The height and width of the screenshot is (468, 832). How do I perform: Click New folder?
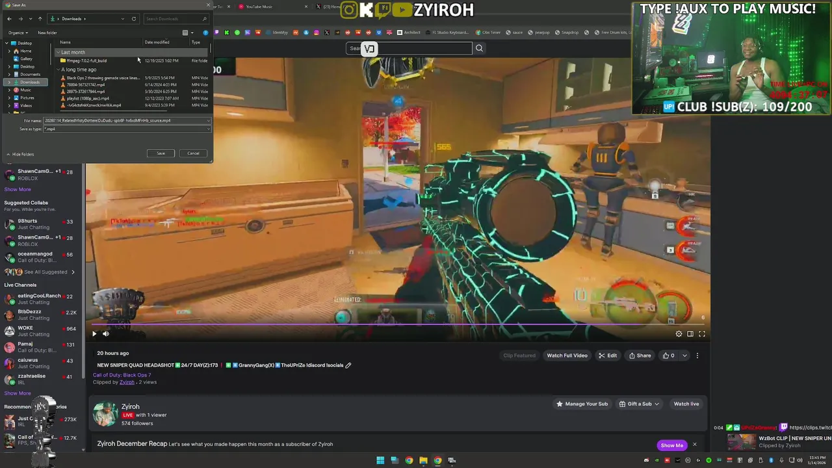(47, 32)
